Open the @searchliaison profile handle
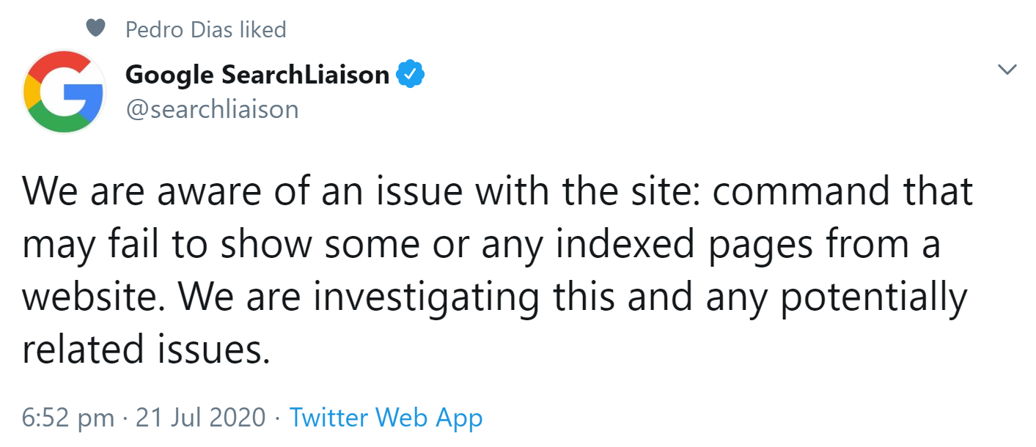Viewport: 1036px width, 447px height. coord(212,108)
